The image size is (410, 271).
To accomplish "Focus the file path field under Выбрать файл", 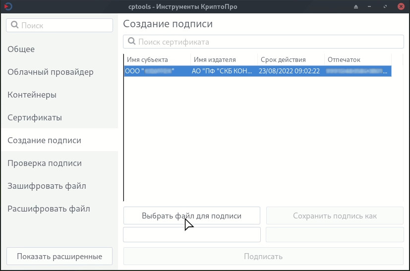I will (x=192, y=234).
